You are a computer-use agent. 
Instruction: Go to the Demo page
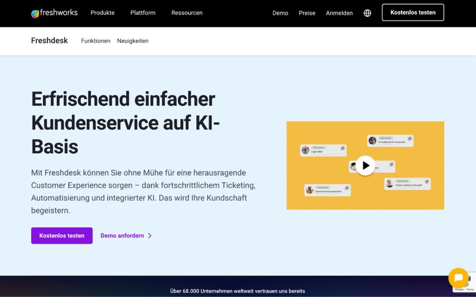pos(280,13)
